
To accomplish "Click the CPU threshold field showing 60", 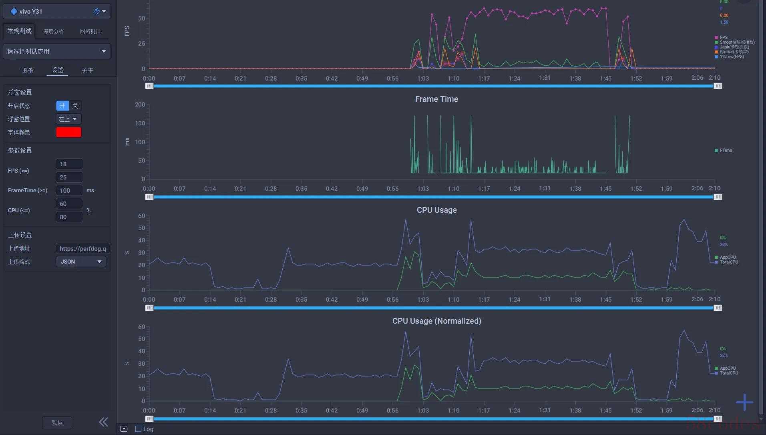I will [69, 203].
